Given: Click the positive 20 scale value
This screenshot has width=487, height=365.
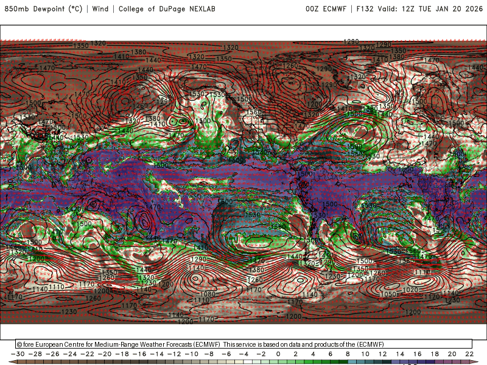Looking at the screenshot, I should (452, 354).
